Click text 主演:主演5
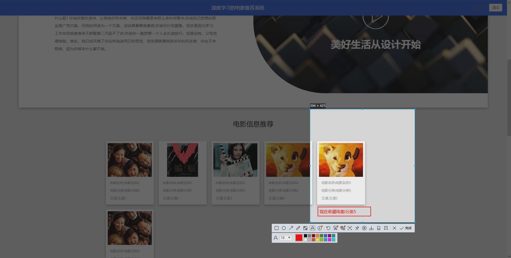511x258 pixels. tap(329, 198)
